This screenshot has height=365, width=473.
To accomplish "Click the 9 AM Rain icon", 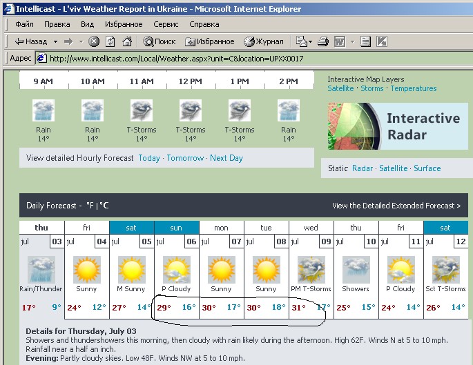I will coord(44,110).
